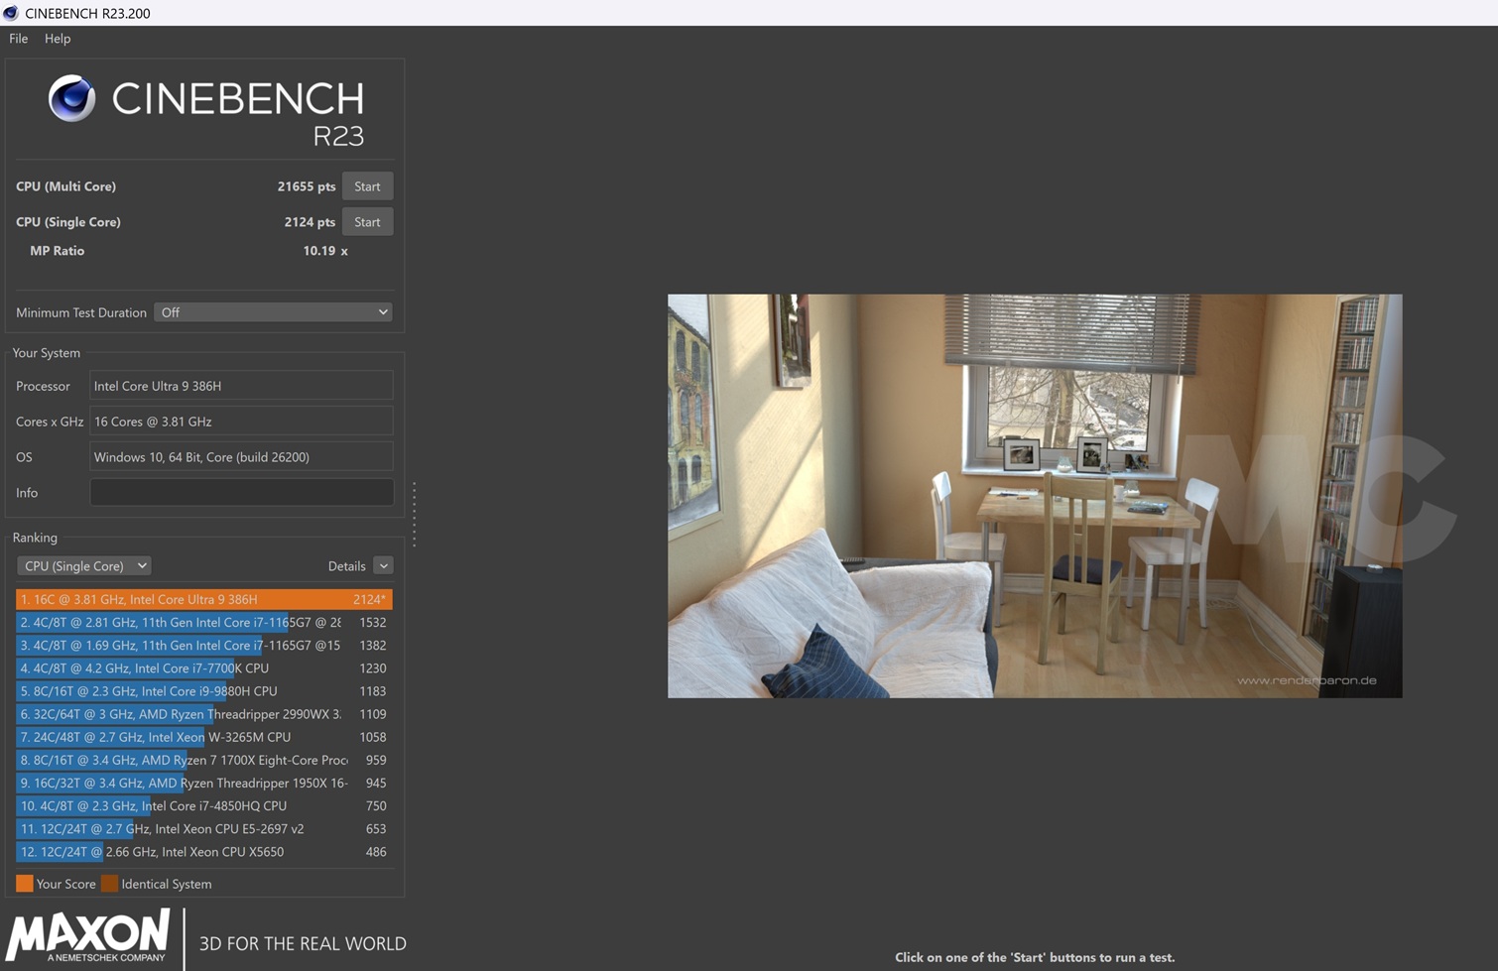Select ranking row 2 i7-1165G7 scoring 1532
Screen dimensions: 1498x971
(x=204, y=622)
